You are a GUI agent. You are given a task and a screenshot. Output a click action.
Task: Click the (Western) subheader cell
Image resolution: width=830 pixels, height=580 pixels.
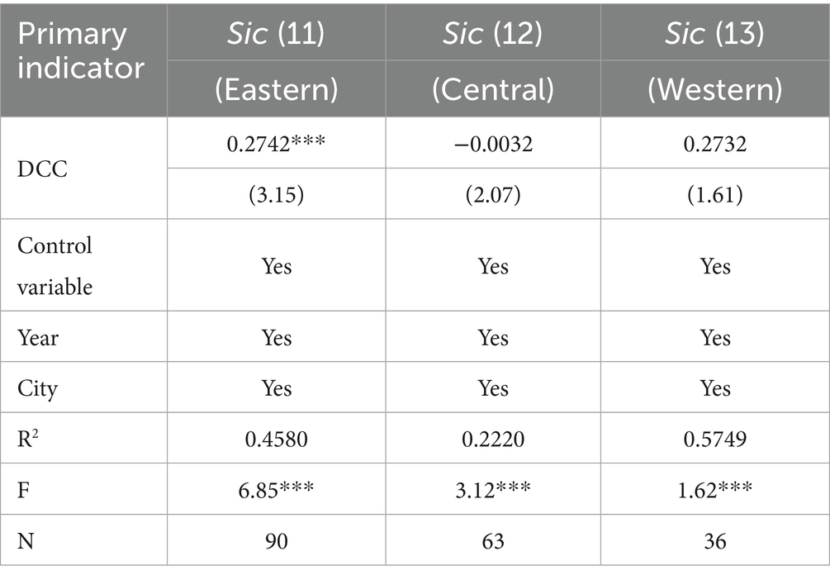pos(714,88)
